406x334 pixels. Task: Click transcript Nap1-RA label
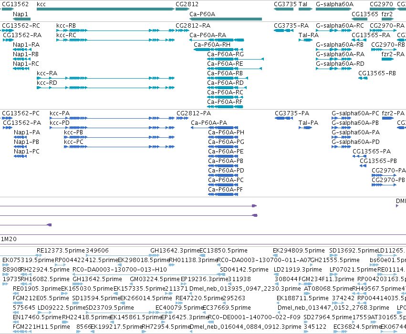click(26, 45)
